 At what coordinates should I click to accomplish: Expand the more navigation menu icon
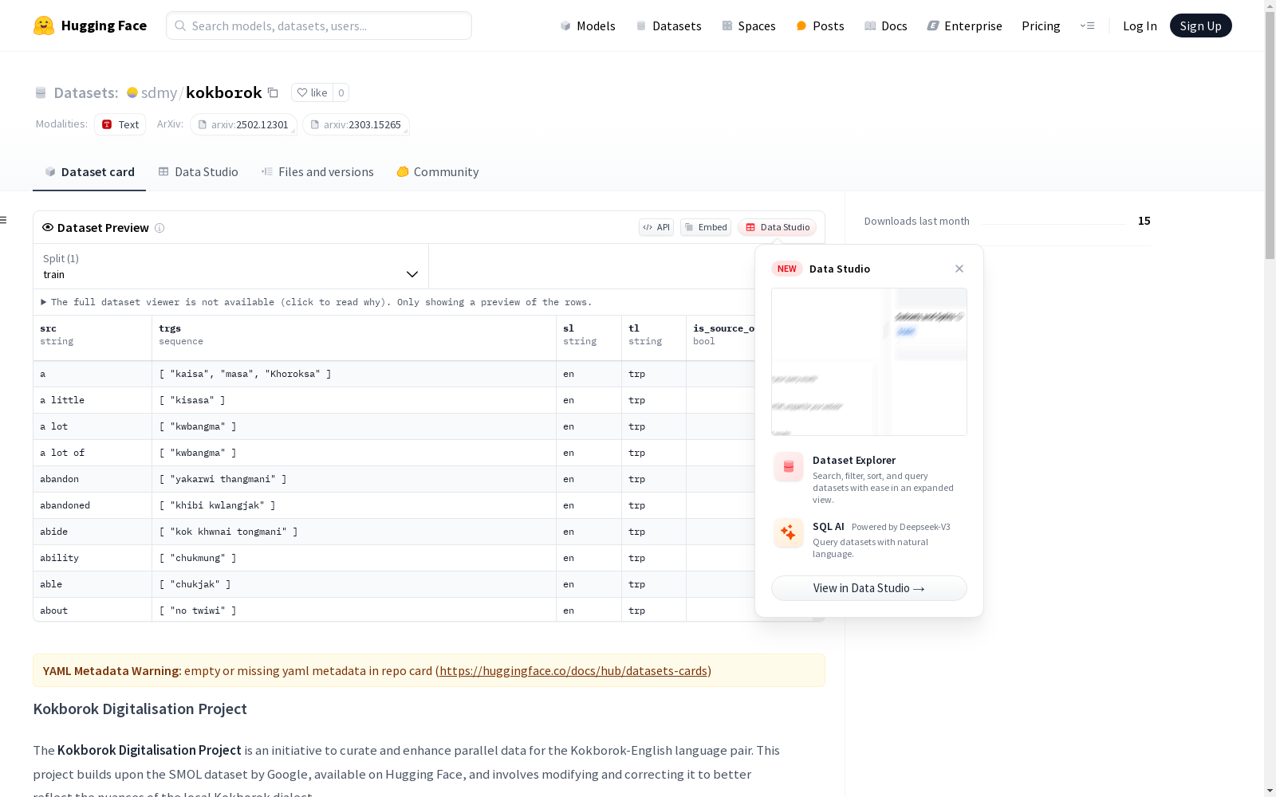point(1087,26)
